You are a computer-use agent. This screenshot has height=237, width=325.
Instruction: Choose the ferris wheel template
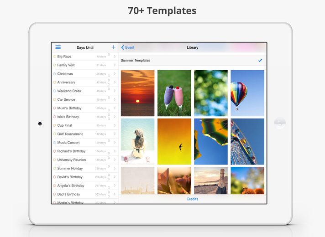pos(247,142)
